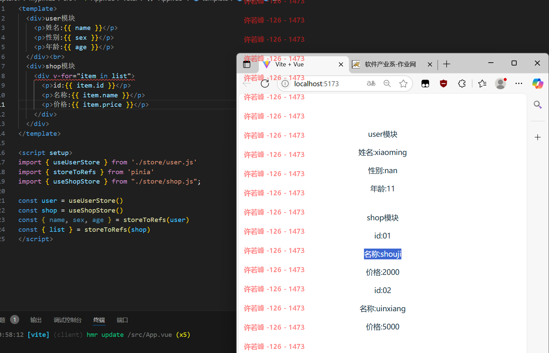Click the v-for="item in list" code line
Screen dimensions: 549x353
pyautogui.click(x=84, y=76)
